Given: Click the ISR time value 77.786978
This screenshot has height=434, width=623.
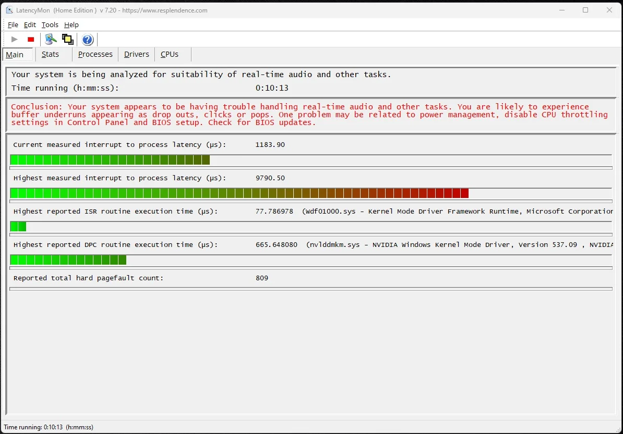Looking at the screenshot, I should (274, 212).
